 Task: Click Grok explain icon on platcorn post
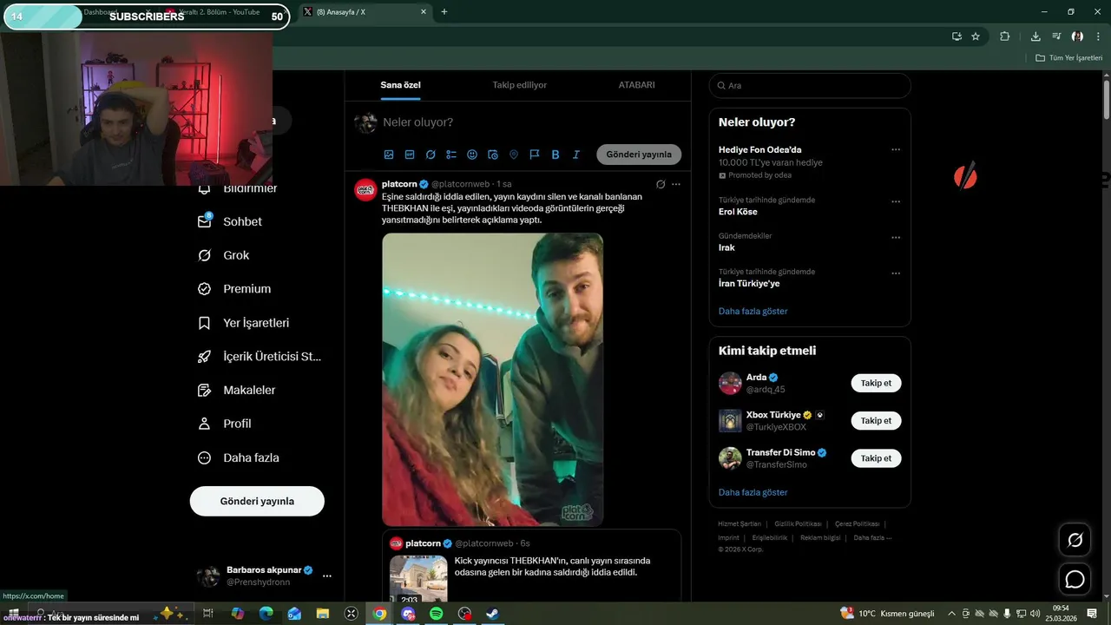tap(661, 184)
